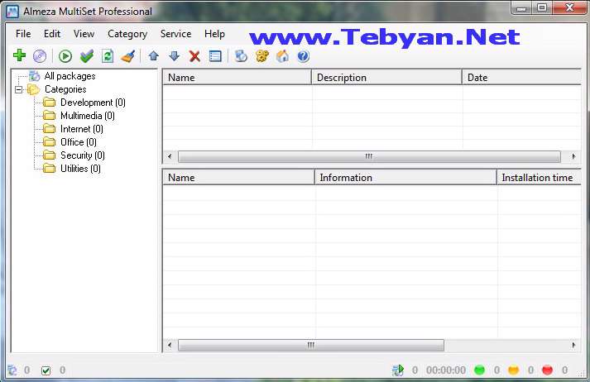Click the green play start installation icon
Viewport: 590px width, 382px height.
pyautogui.click(x=65, y=56)
